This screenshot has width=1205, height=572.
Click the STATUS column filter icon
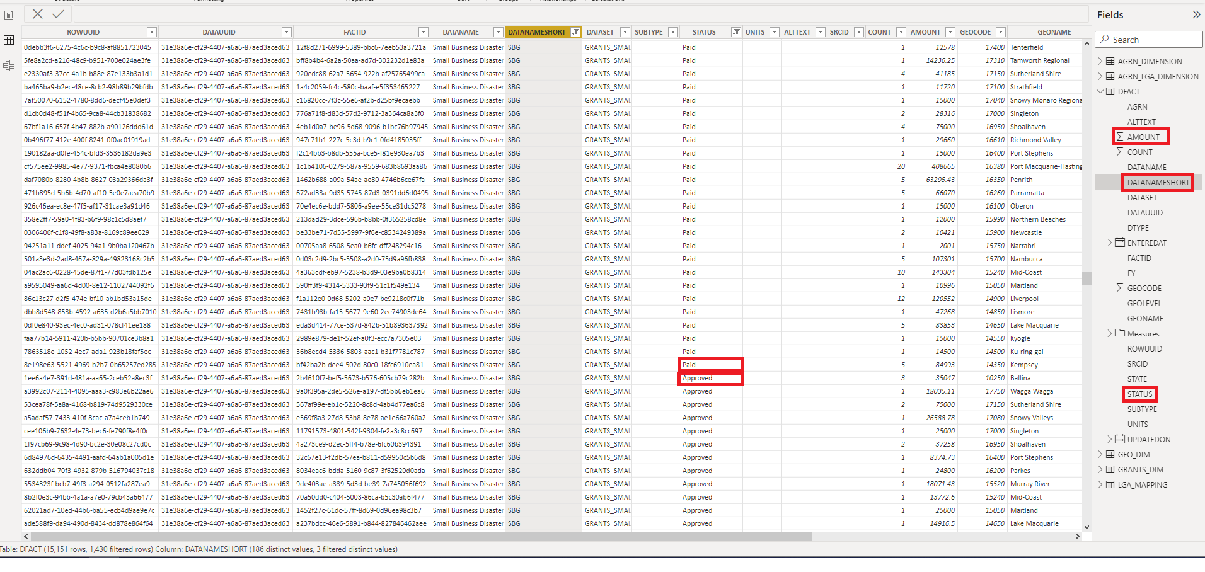[x=735, y=32]
